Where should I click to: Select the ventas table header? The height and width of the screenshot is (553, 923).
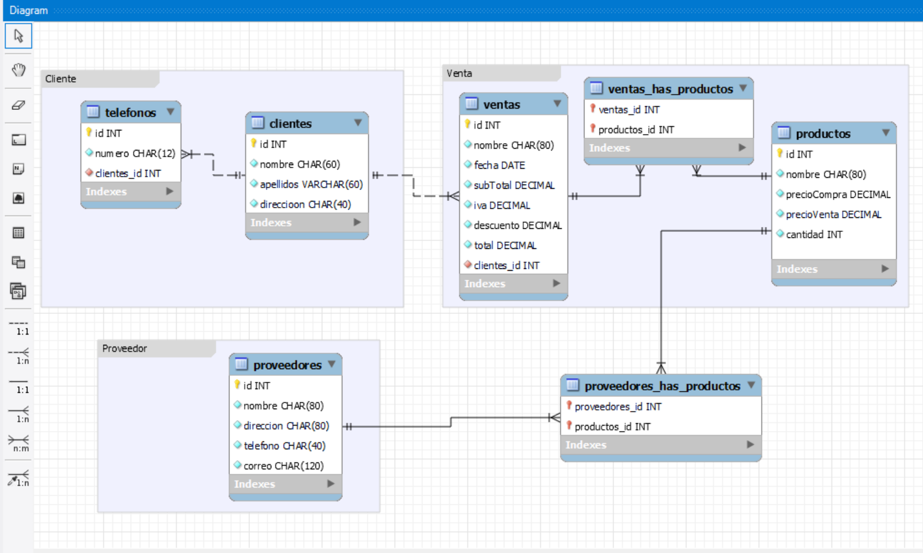[501, 104]
